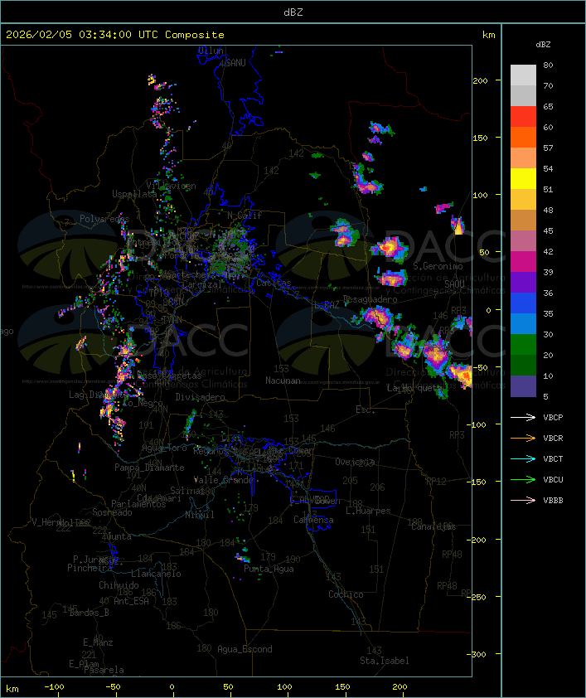Click the white VBCP arrow icon

click(523, 418)
